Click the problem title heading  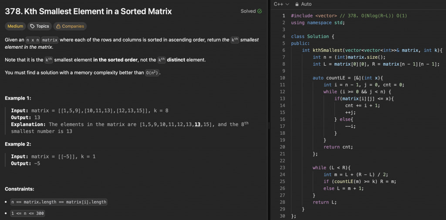tap(88, 11)
